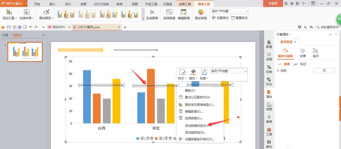Expand the 线条 section triangle
The width and height of the screenshot is (341, 149).
[x=279, y=71]
